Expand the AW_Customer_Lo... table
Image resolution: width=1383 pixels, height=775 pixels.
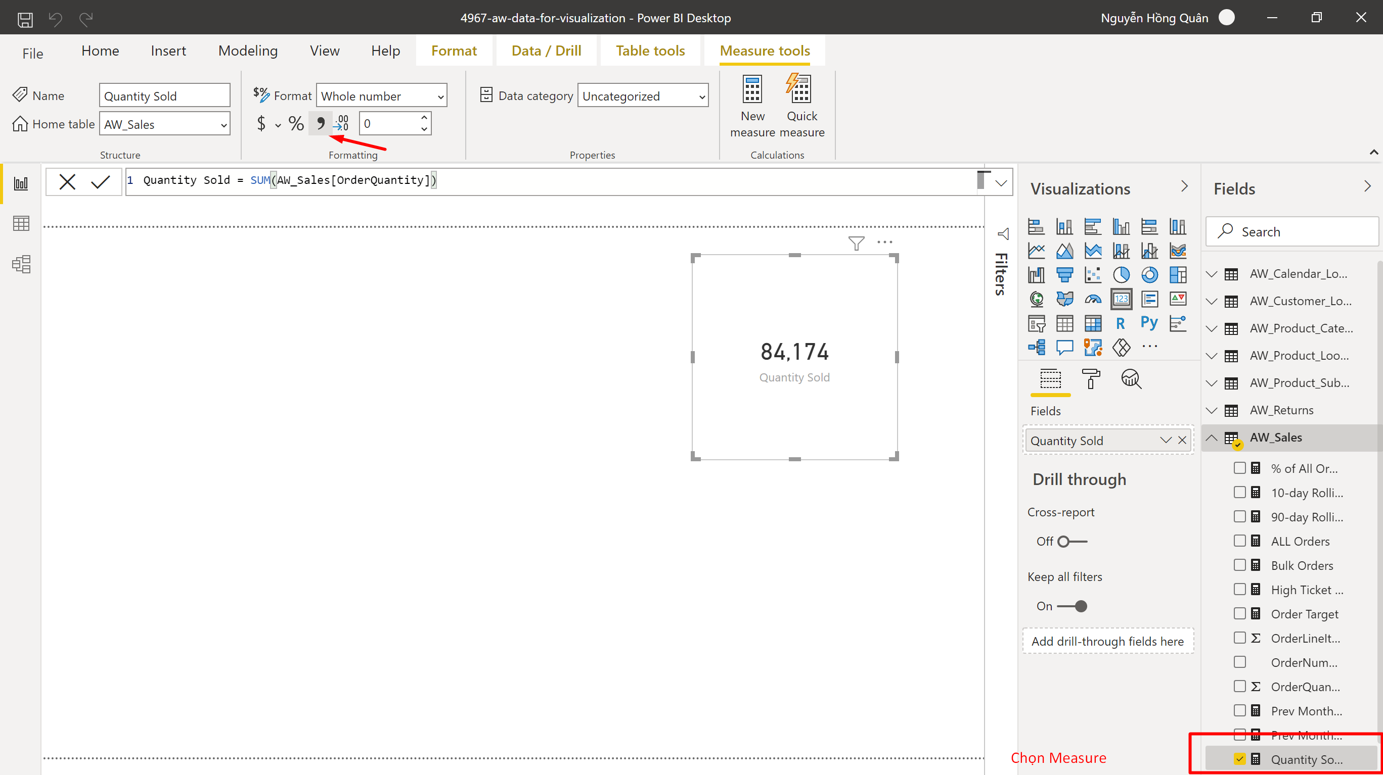pyautogui.click(x=1212, y=302)
